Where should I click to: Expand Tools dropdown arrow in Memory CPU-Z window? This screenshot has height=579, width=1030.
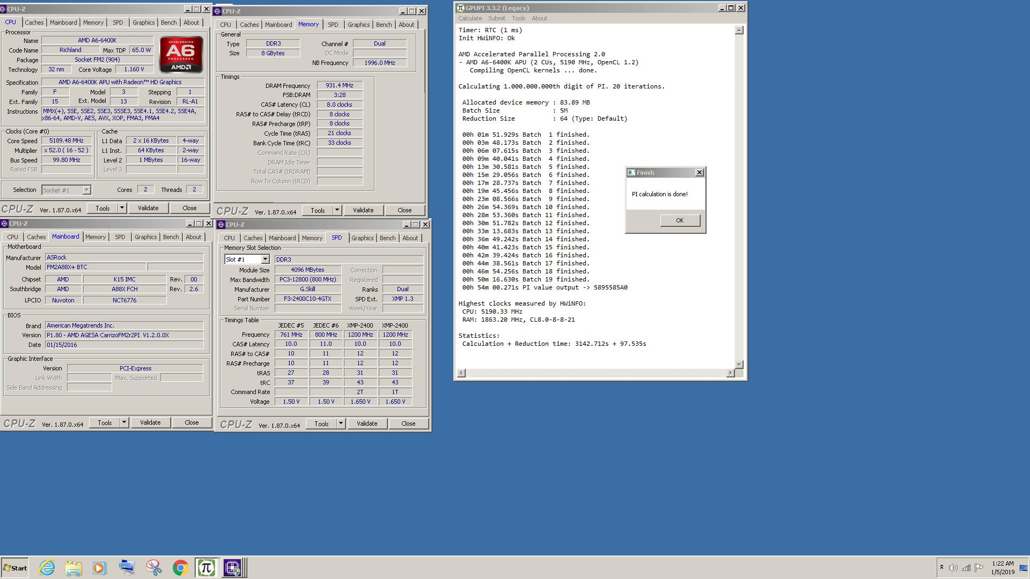coord(337,210)
